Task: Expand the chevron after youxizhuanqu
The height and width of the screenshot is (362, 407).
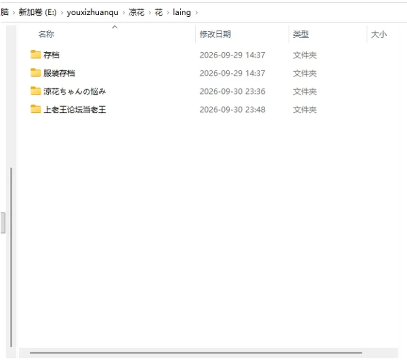Action: click(x=123, y=12)
